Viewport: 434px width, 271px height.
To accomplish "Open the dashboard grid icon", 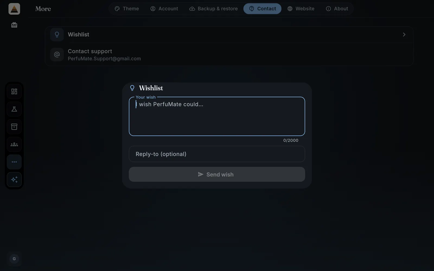I will [14, 91].
